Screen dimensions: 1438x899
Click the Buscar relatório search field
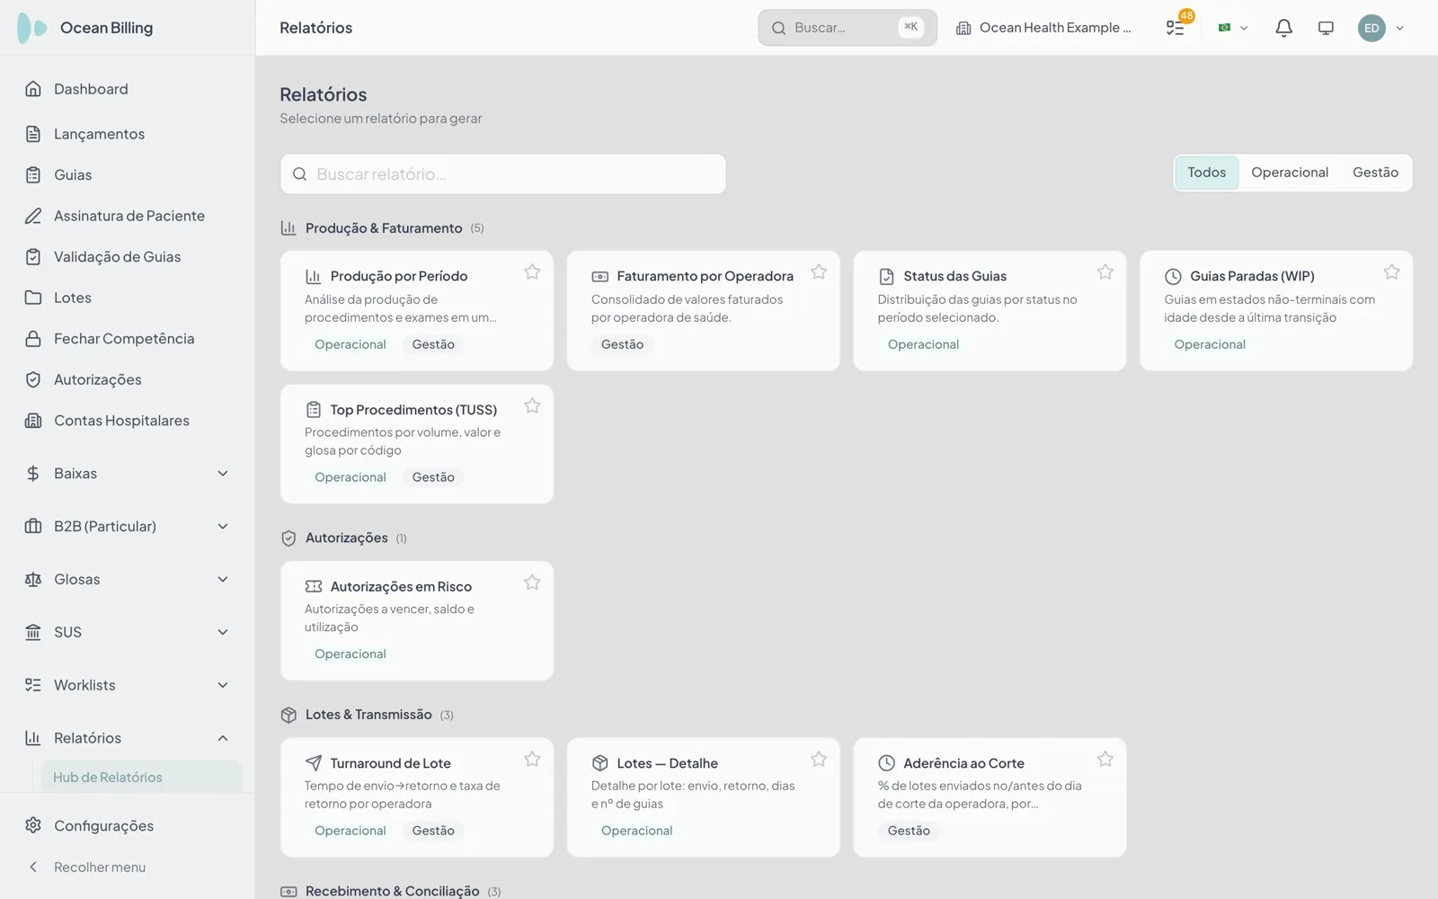pyautogui.click(x=503, y=174)
